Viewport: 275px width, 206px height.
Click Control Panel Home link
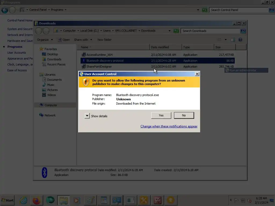click(x=20, y=20)
